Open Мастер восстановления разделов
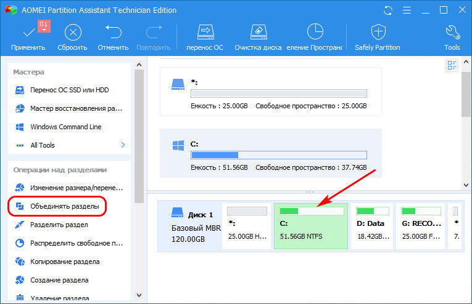 [69, 108]
